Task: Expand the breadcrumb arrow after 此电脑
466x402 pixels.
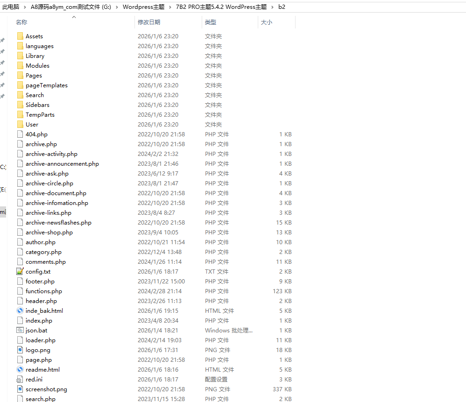Action: click(x=25, y=7)
